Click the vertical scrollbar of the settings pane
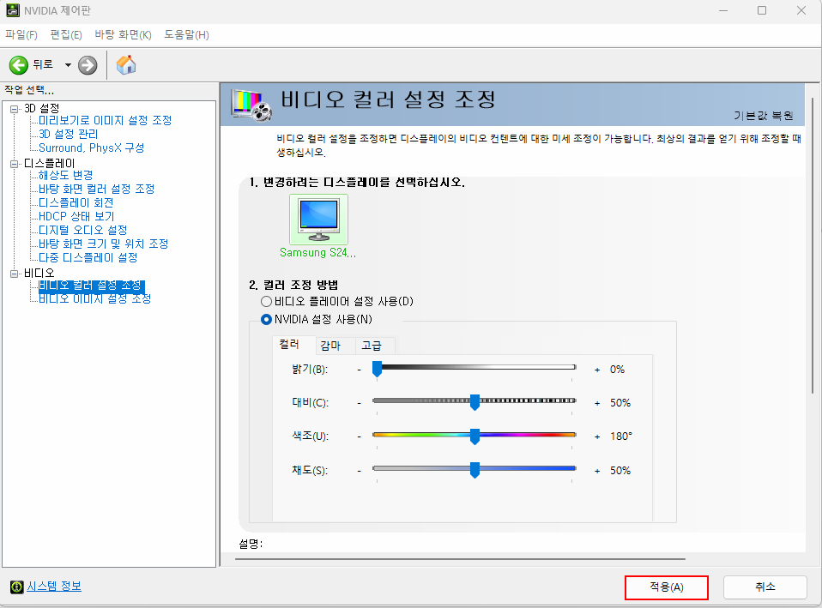 pos(813,245)
